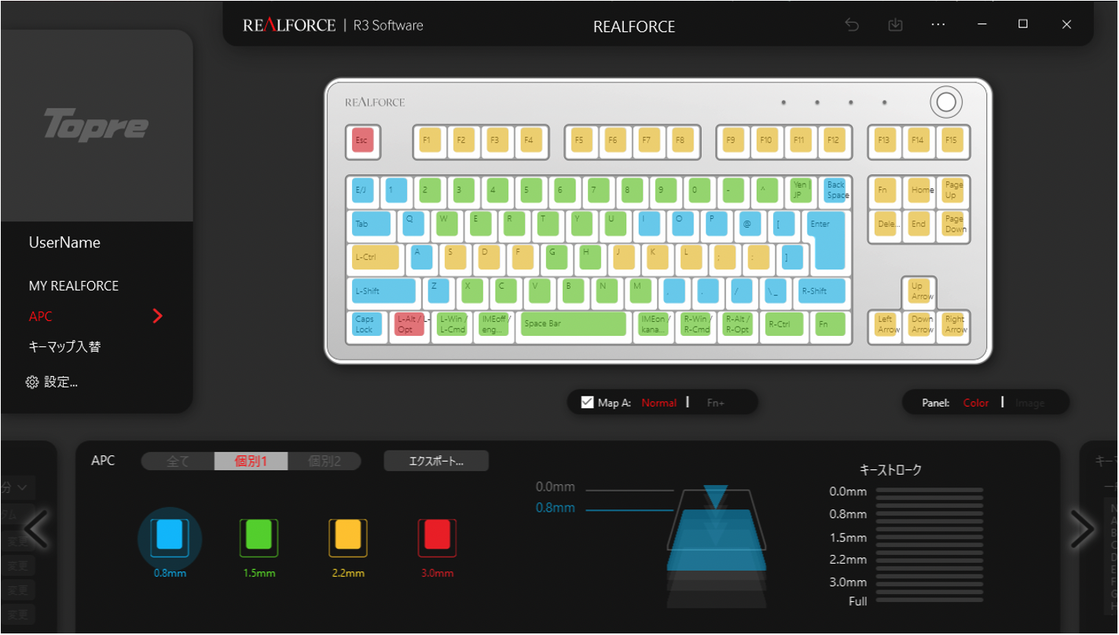
Task: Open the three-dots more options menu
Action: [x=937, y=24]
